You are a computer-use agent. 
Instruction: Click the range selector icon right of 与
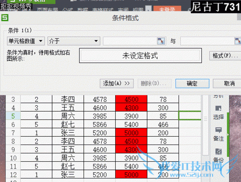(238, 41)
